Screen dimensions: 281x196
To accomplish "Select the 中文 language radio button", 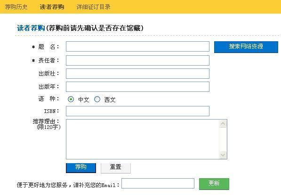I will click(71, 99).
